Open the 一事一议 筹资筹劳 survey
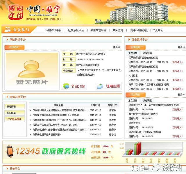The image size is (186, 174). [x=154, y=105]
